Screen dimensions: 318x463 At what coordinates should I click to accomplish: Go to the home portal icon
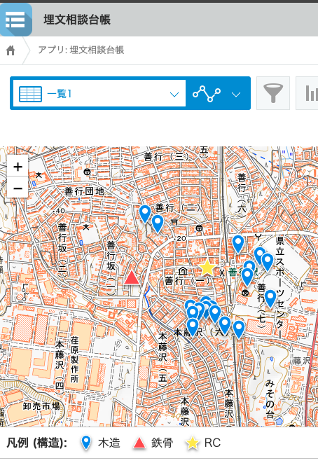(x=11, y=50)
